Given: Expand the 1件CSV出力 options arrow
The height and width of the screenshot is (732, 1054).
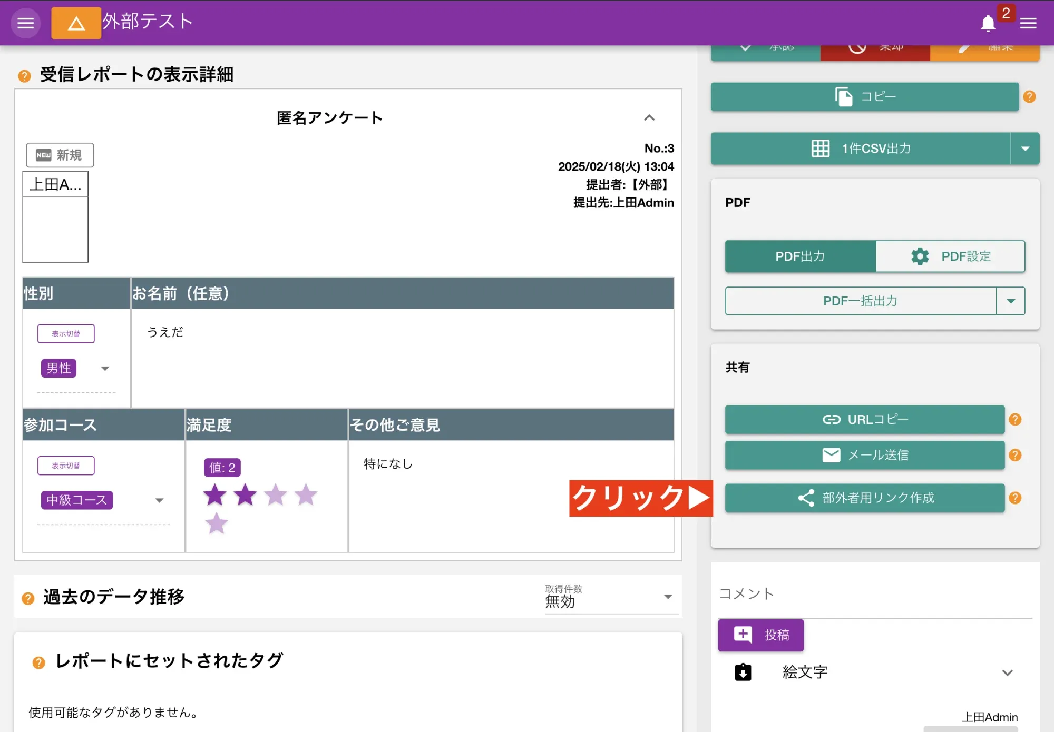Looking at the screenshot, I should (1025, 149).
